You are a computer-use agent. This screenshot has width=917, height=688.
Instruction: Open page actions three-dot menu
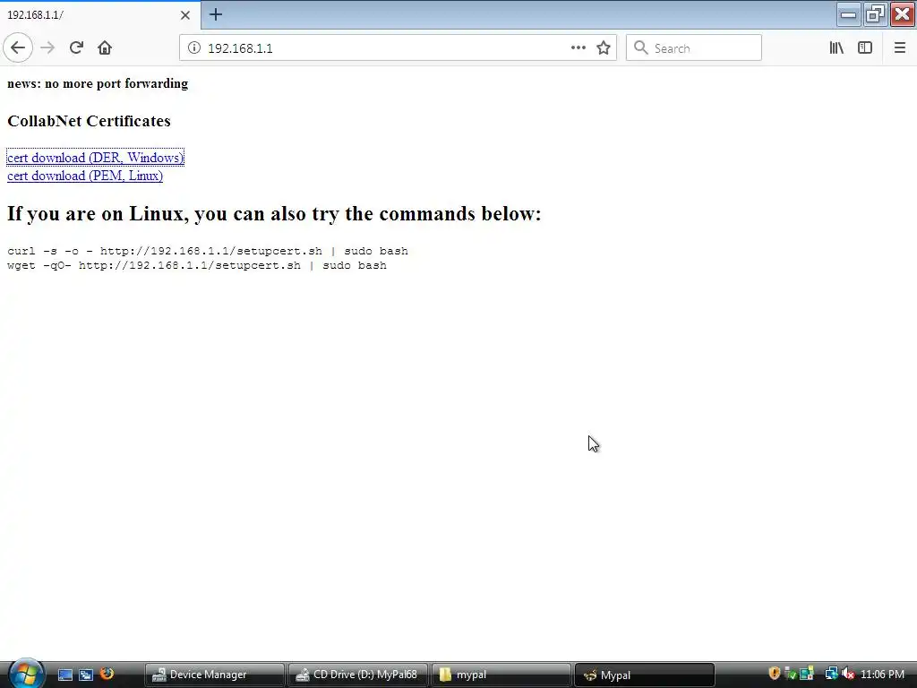click(x=578, y=48)
